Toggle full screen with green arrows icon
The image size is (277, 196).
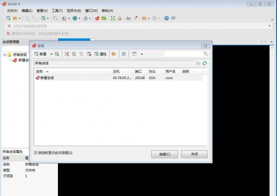pos(113,18)
